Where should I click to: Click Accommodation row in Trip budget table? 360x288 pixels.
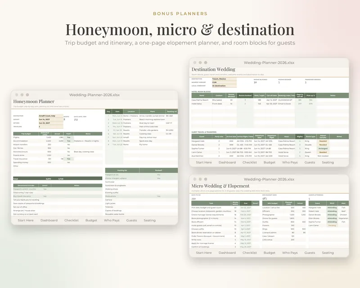click(58, 141)
